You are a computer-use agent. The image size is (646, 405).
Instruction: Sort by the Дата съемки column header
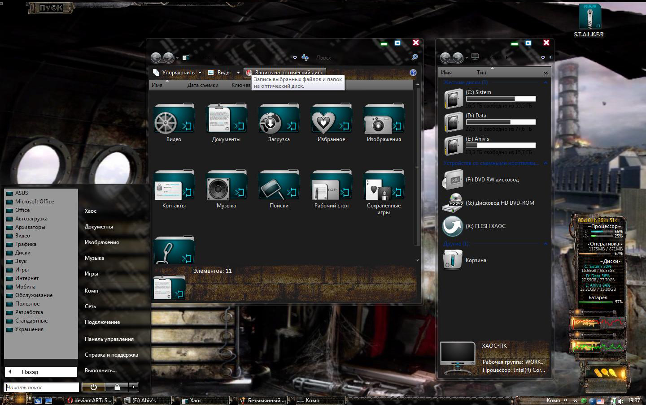[x=203, y=85]
